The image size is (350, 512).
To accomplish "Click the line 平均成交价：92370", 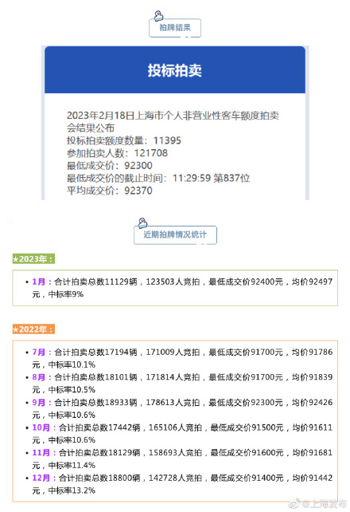I will point(110,191).
